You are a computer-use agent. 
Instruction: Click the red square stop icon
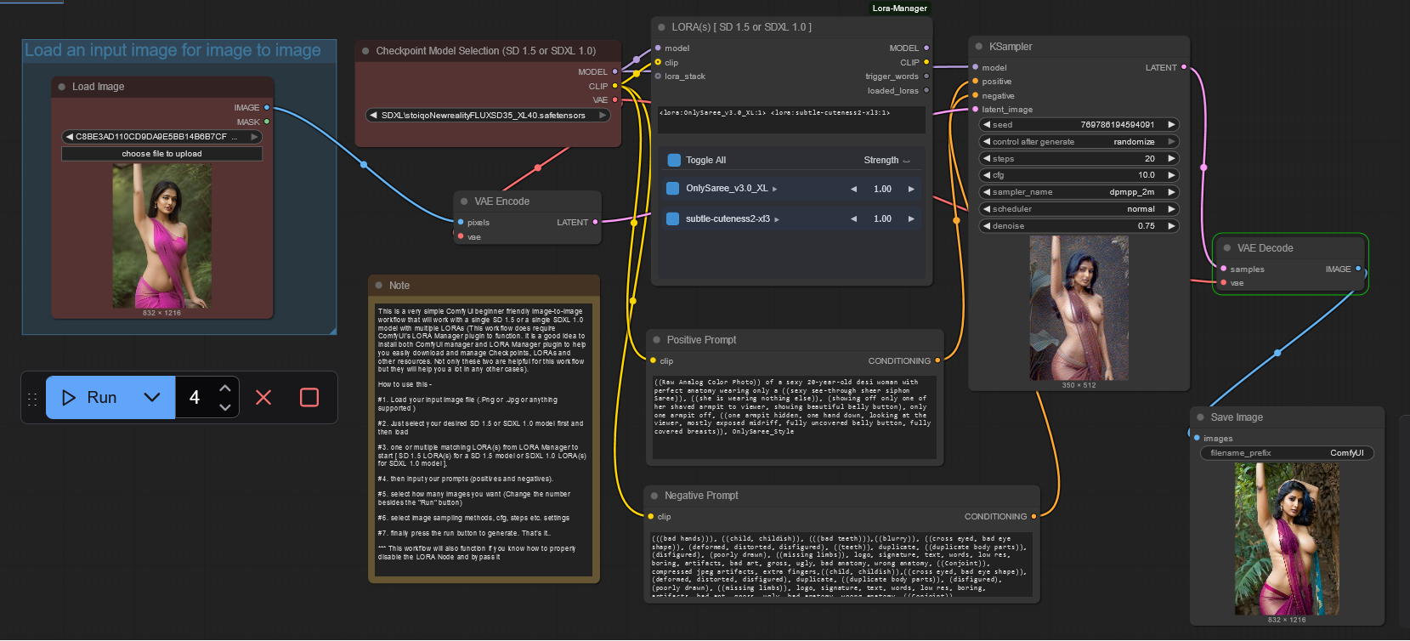click(309, 398)
